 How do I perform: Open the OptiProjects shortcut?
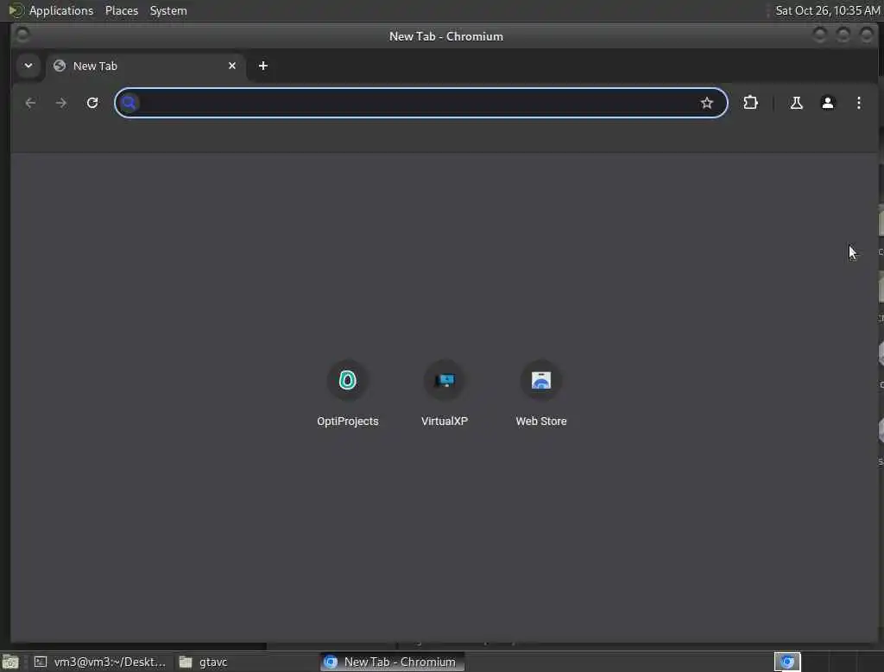click(347, 394)
